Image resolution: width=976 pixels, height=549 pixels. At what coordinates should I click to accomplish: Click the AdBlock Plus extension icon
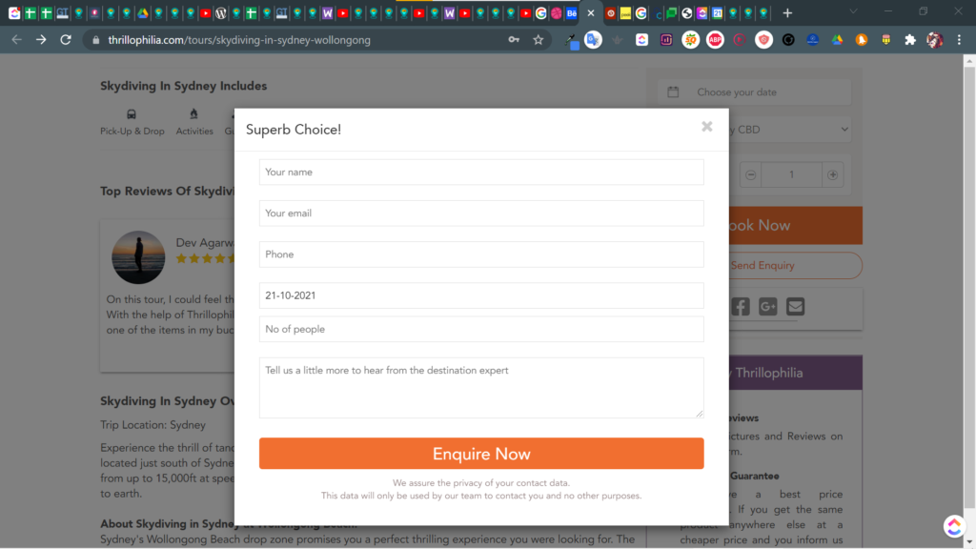click(x=715, y=40)
